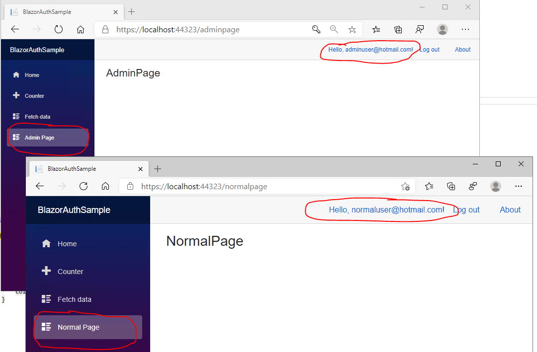Open password key icon in adminpage address bar

[316, 29]
